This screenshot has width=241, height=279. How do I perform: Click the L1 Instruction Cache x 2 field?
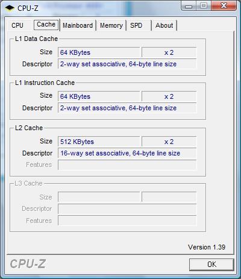pos(169,96)
